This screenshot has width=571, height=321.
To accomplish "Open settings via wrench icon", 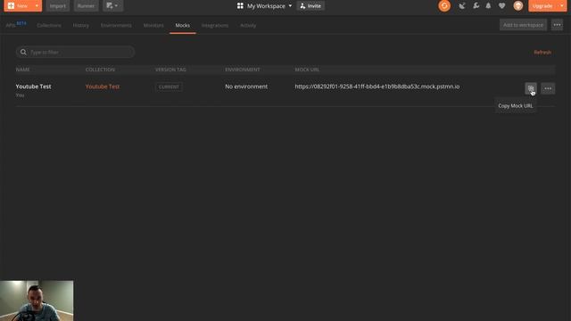I will 476,6.
